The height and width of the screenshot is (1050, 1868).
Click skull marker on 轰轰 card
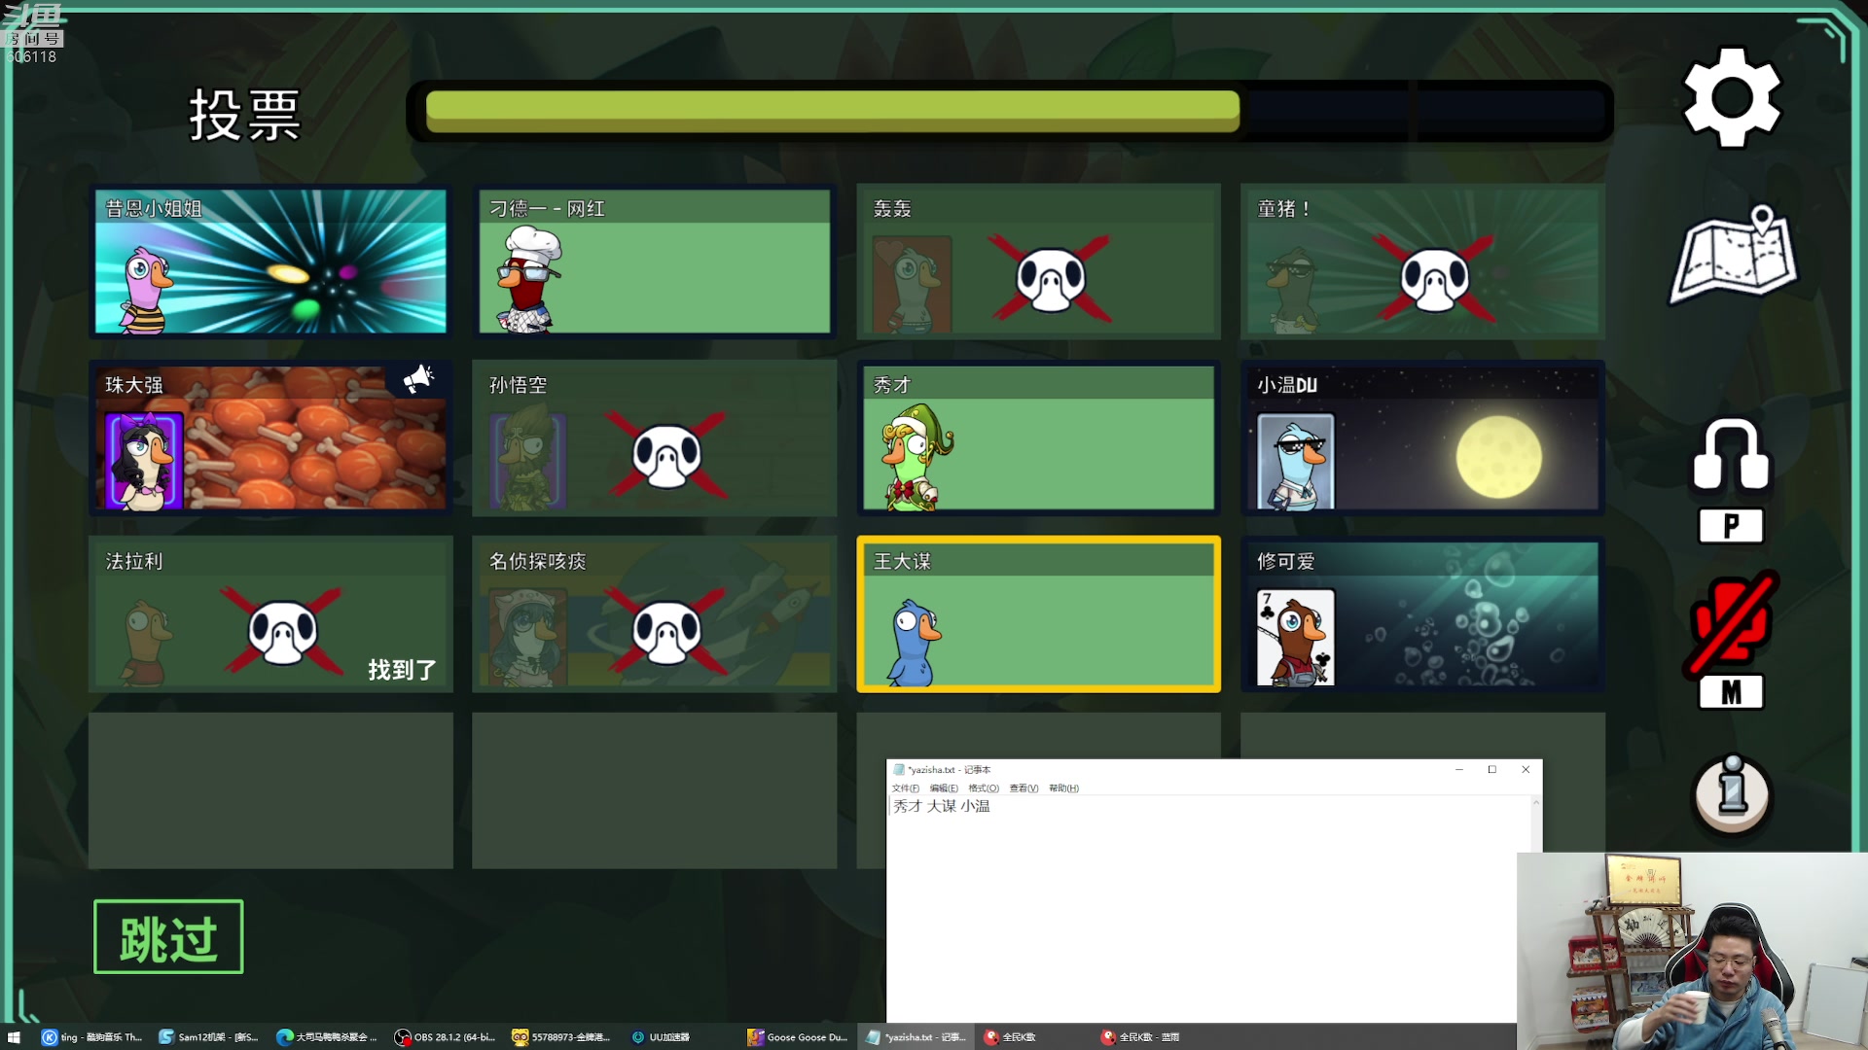tap(1051, 279)
